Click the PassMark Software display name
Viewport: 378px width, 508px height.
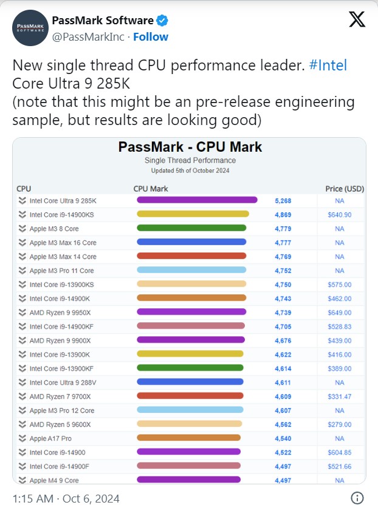click(103, 21)
